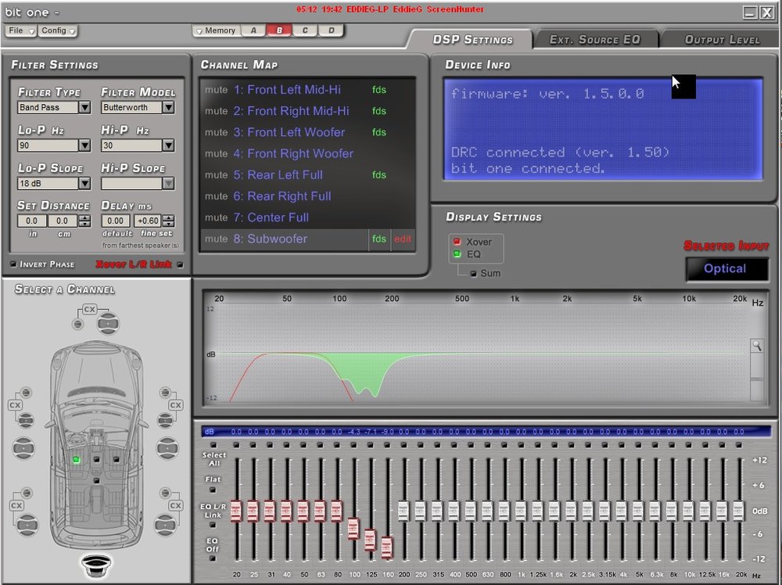Viewport: 782px width, 585px height.
Task: Select channel 4: Front Right Woofer
Action: click(x=293, y=153)
